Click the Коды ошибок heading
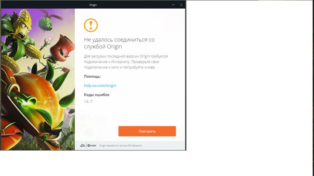The image size is (314, 176). click(x=97, y=95)
